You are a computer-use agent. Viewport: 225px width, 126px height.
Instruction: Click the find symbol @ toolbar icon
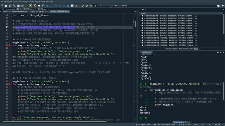click(22, 6)
